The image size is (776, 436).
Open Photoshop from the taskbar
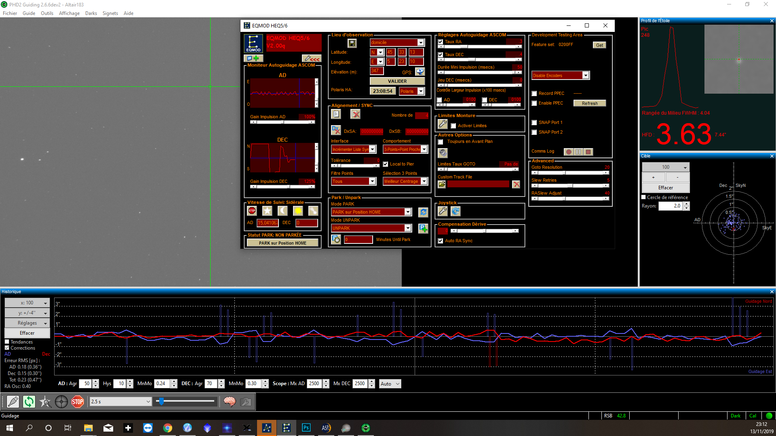point(306,428)
